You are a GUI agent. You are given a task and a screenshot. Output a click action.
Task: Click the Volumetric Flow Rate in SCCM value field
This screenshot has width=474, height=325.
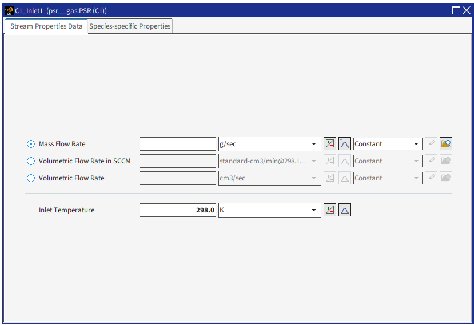pyautogui.click(x=178, y=161)
